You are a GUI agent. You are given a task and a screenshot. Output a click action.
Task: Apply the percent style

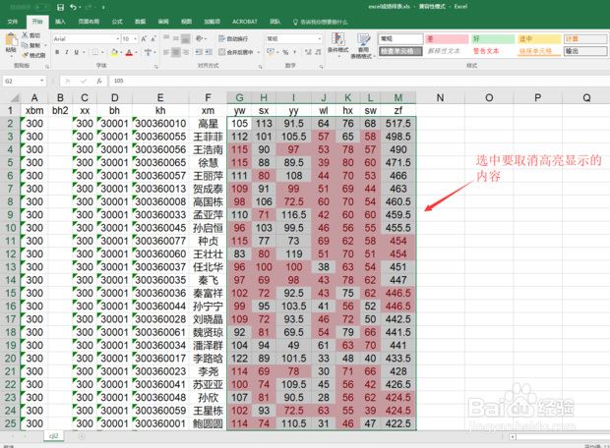tap(285, 52)
